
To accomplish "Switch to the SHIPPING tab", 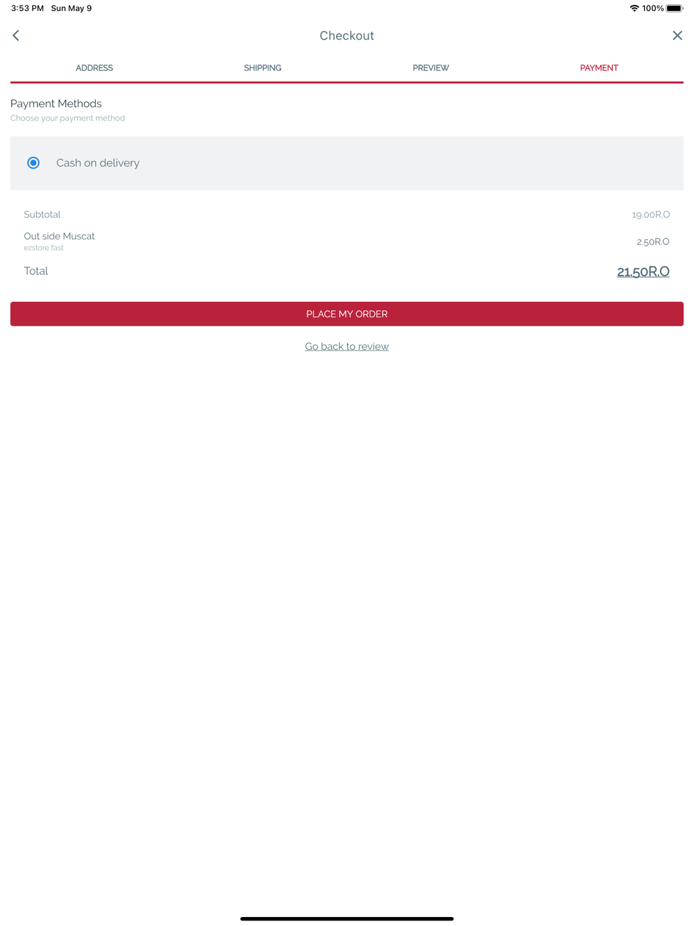I will [262, 68].
